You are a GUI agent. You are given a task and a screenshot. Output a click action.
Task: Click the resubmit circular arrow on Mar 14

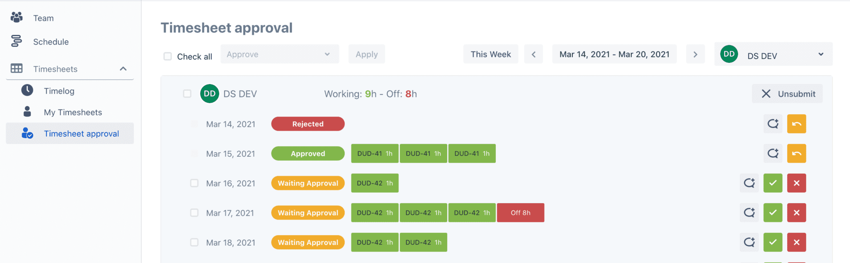773,124
